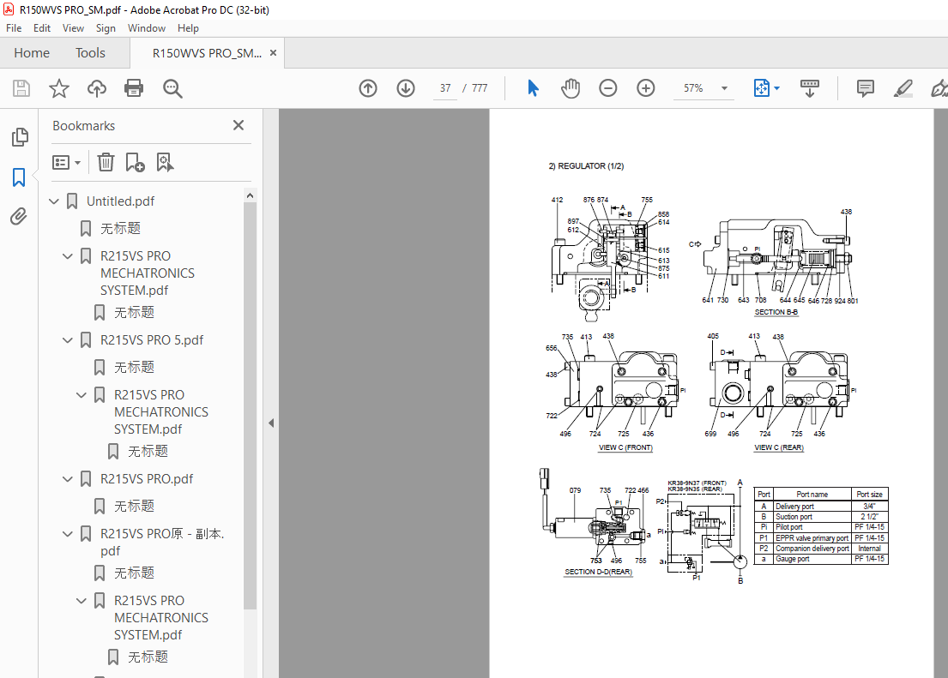948x678 pixels.
Task: Open the Edit menu
Action: coord(42,28)
